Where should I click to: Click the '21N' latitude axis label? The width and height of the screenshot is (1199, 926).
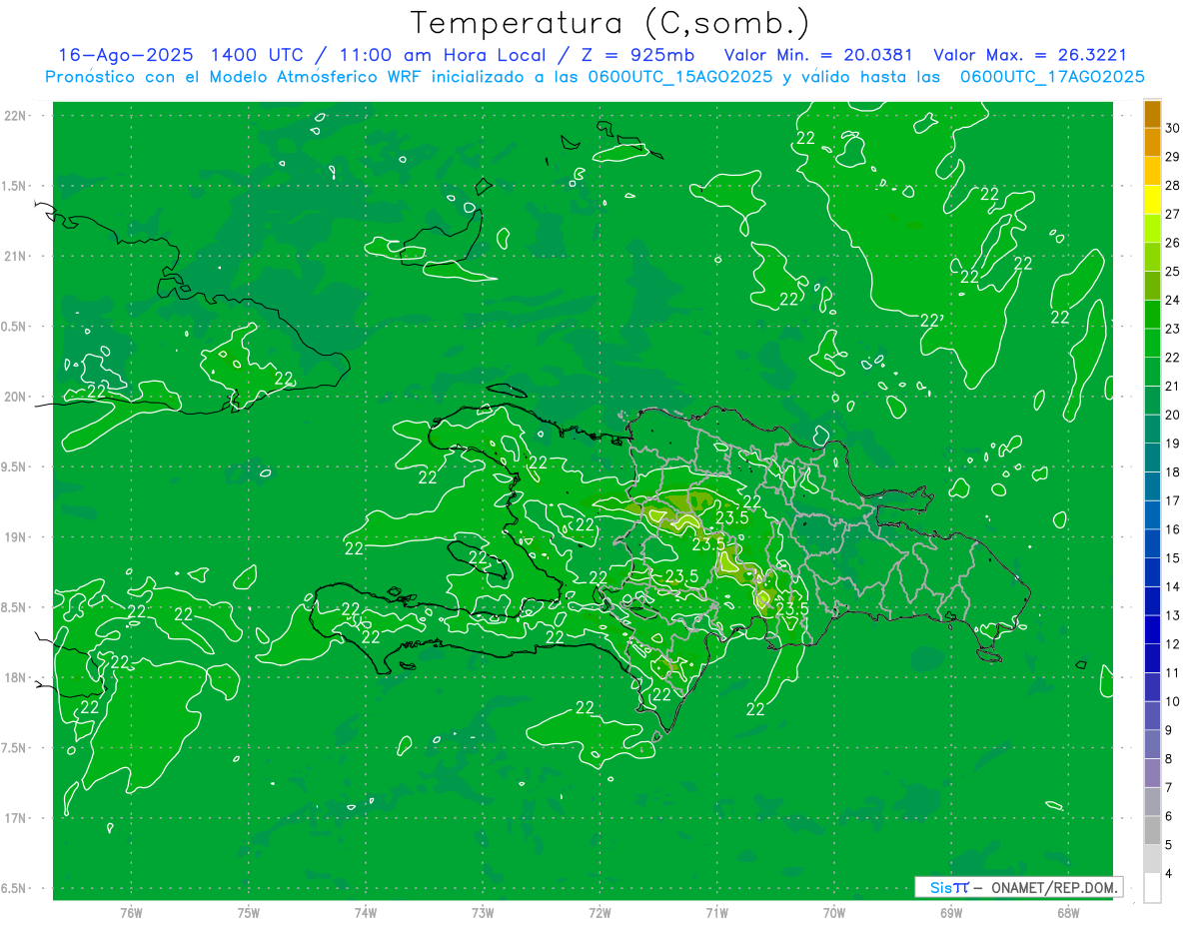[15, 256]
